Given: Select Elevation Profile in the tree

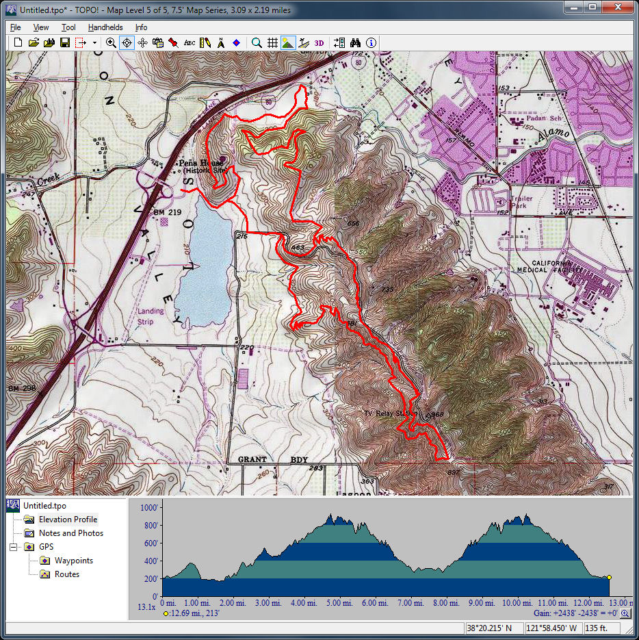Looking at the screenshot, I should [68, 520].
